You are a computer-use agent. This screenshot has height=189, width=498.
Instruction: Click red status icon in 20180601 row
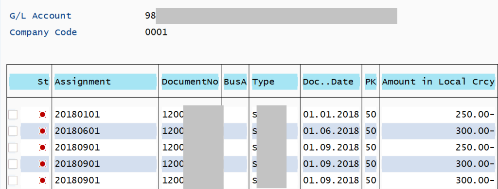pyautogui.click(x=42, y=131)
